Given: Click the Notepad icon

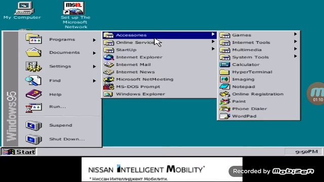Looking at the screenshot, I should click(x=225, y=86).
